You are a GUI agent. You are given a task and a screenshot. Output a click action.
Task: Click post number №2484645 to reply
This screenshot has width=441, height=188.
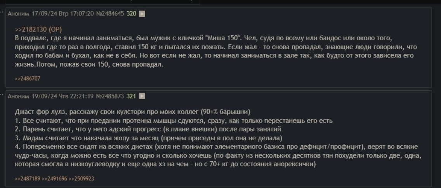pos(110,14)
